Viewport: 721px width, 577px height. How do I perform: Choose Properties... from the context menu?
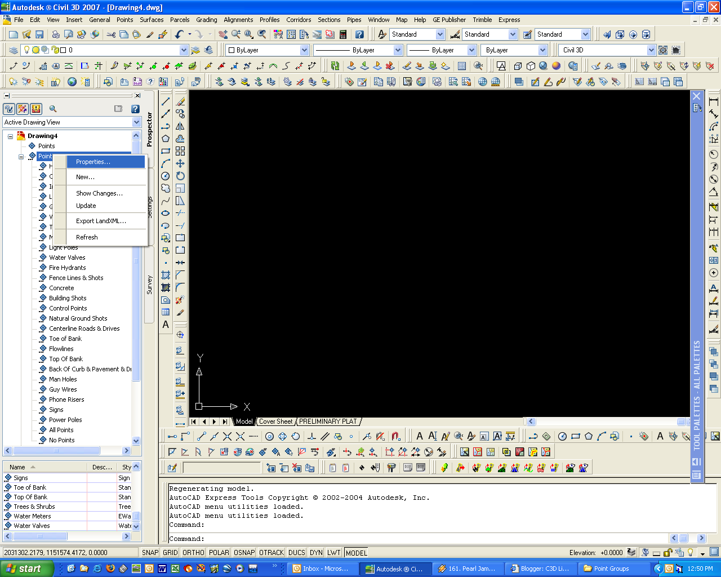click(106, 162)
